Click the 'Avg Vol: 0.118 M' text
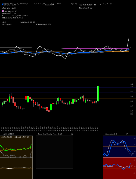136x179 pixels. tap(87, 5)
